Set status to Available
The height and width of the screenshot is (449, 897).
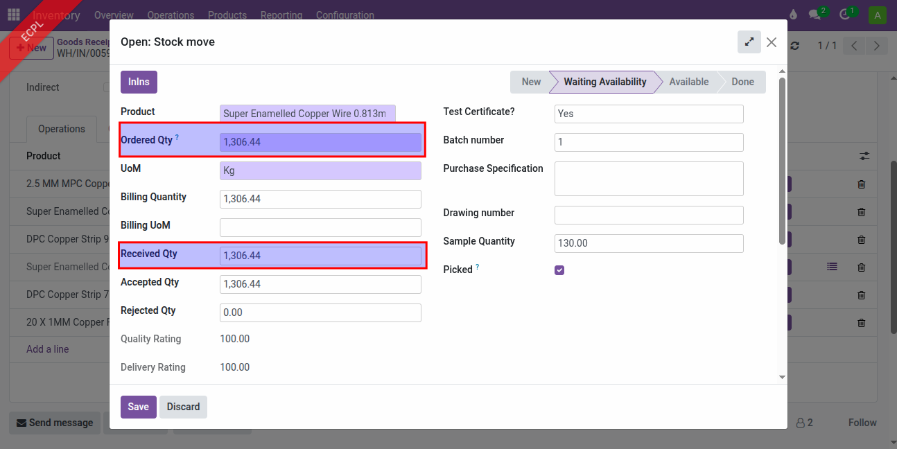[688, 82]
